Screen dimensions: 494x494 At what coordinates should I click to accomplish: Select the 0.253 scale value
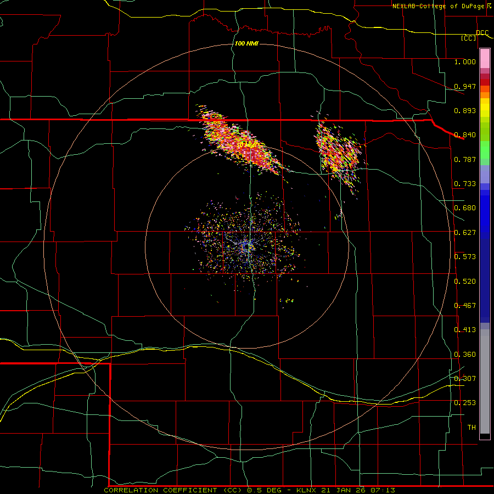[x=465, y=403]
